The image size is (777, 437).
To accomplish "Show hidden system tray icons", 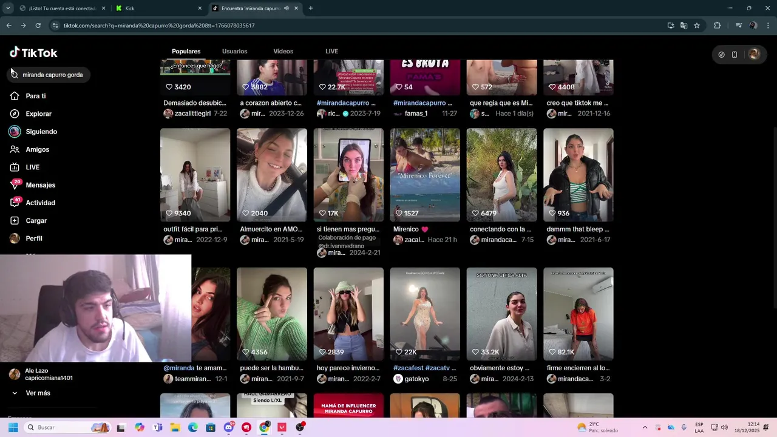I will (645, 427).
